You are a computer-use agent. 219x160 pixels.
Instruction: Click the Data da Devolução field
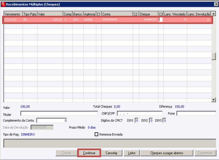point(42,127)
